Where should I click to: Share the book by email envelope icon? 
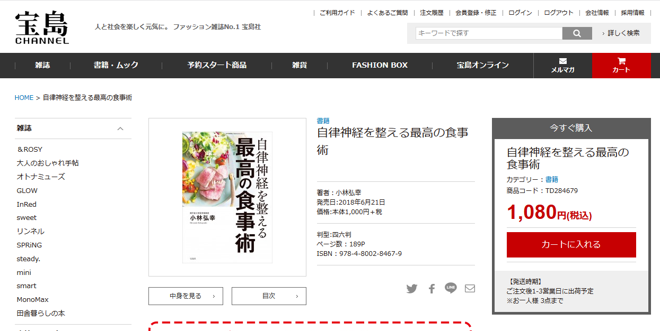[470, 289]
